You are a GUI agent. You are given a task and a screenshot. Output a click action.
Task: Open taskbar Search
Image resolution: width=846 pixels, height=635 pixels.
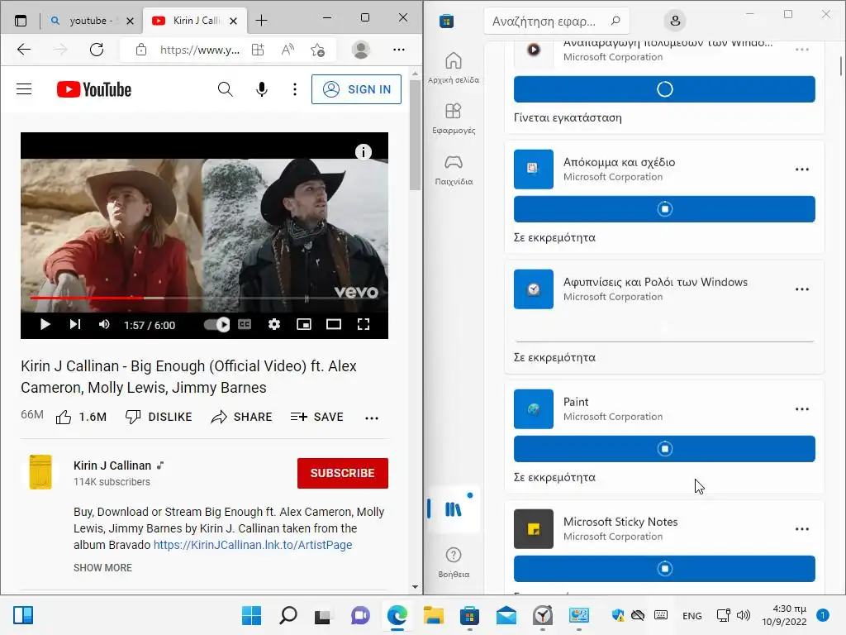tap(288, 615)
